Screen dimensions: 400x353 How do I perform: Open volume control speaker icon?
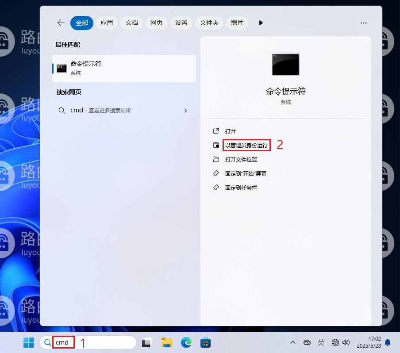coord(346,342)
